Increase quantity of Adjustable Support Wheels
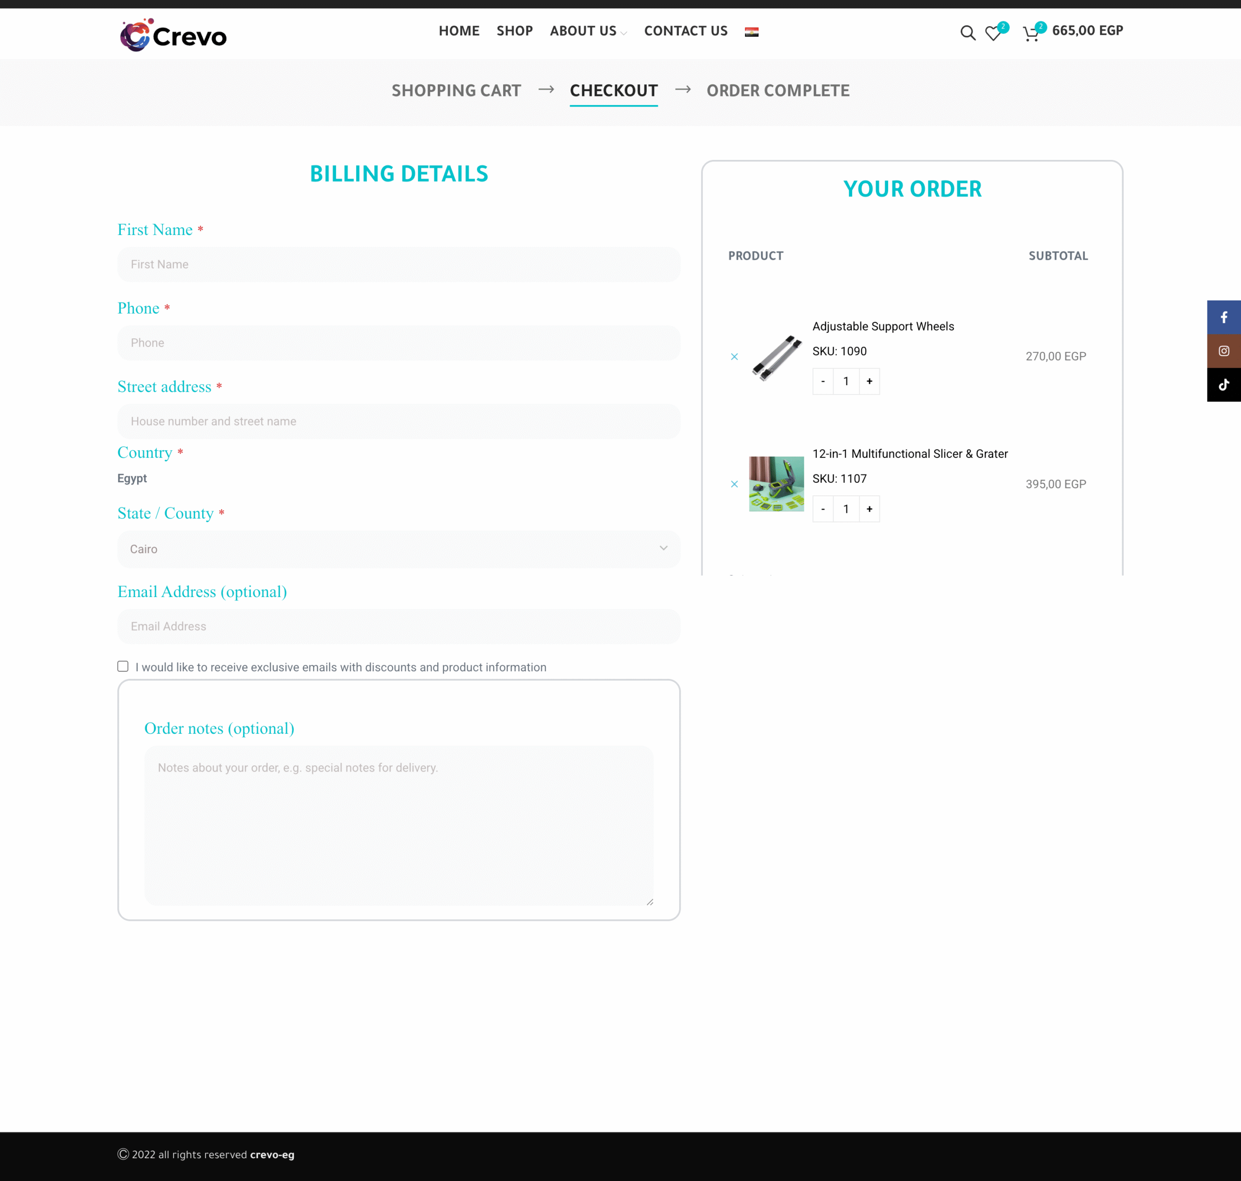Viewport: 1241px width, 1181px height. click(870, 381)
